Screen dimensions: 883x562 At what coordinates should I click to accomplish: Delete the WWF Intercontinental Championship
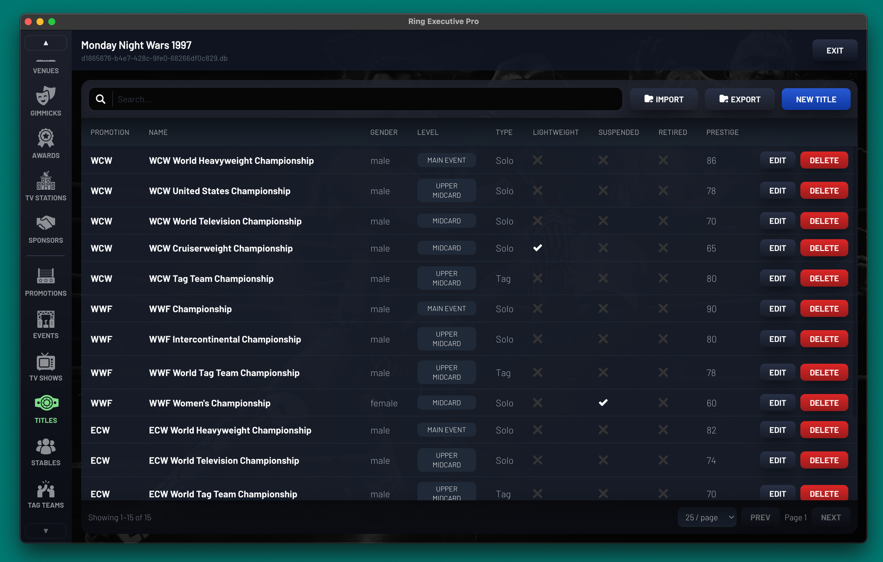[x=824, y=339]
